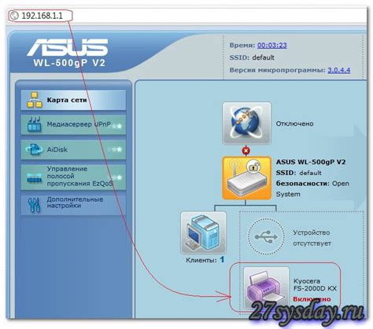The height and width of the screenshot is (329, 373).
Task: Open Управление полосой пропускания EzQoS
Action: pos(73,177)
